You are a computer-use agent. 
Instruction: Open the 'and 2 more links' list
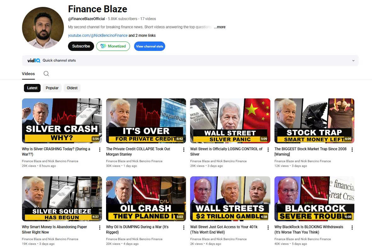click(142, 36)
